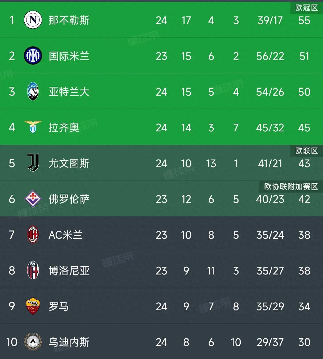Select the AC Milan crest
Viewport: 323px width, 359px height.
coord(33,235)
